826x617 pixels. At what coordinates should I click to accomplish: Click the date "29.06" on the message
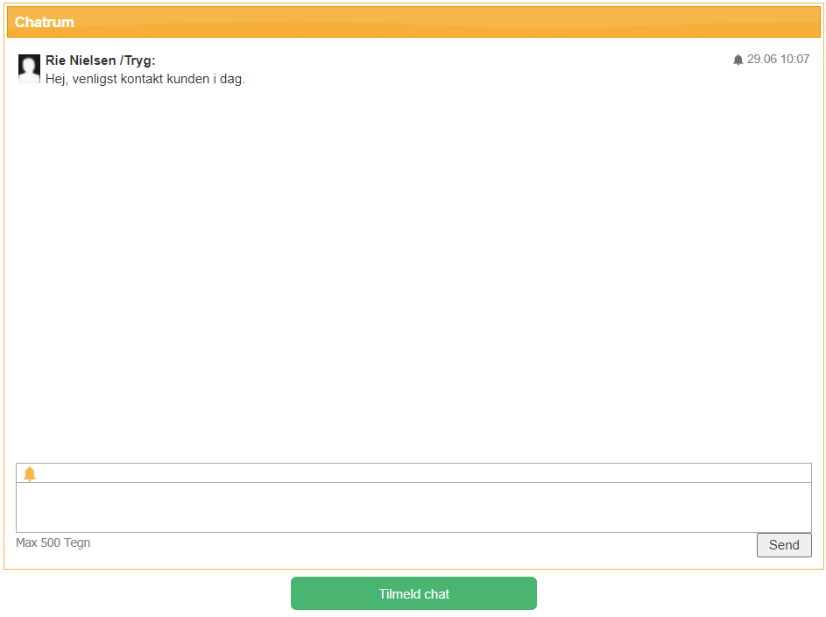(x=761, y=60)
